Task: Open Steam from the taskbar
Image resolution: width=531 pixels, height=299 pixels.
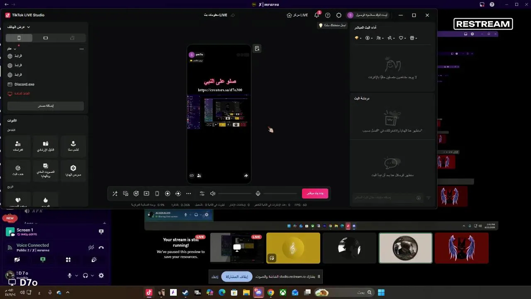Action: point(185,292)
